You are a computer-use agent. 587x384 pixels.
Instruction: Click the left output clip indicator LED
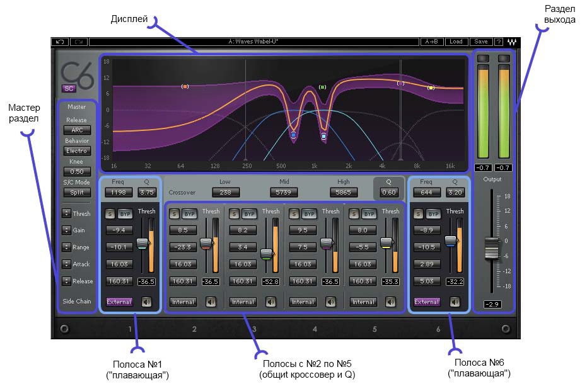484,59
